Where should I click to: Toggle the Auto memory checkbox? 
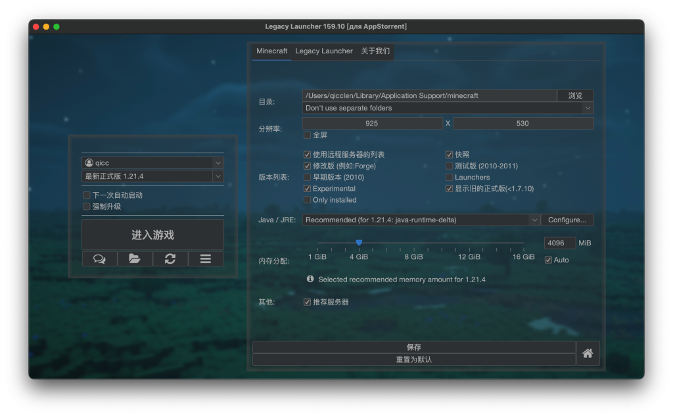pos(549,260)
